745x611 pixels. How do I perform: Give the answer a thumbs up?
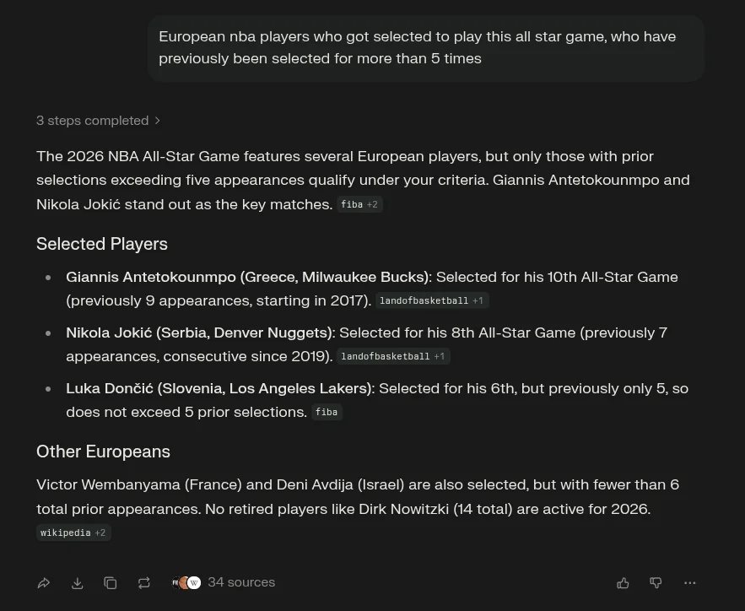pos(623,583)
